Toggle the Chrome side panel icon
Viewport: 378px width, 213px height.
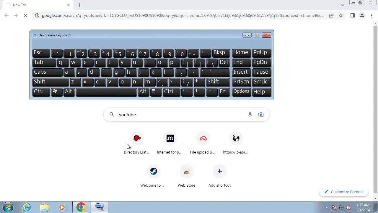352,15
